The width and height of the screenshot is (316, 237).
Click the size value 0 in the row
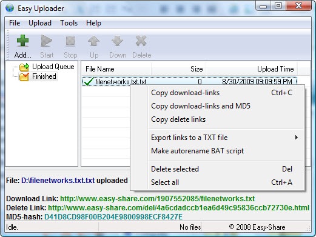click(200, 82)
